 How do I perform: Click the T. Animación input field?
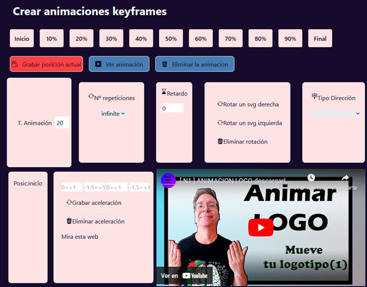(62, 123)
